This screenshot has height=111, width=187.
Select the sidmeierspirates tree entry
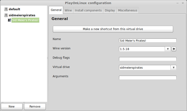point(22,15)
